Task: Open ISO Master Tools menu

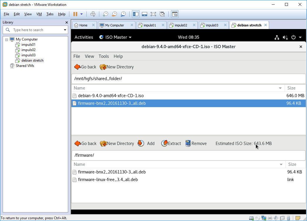Action: point(104,56)
